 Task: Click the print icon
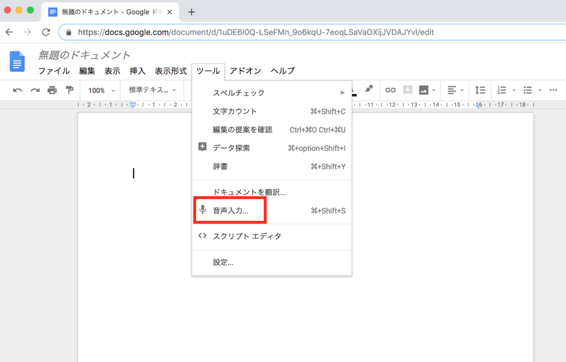tap(53, 90)
